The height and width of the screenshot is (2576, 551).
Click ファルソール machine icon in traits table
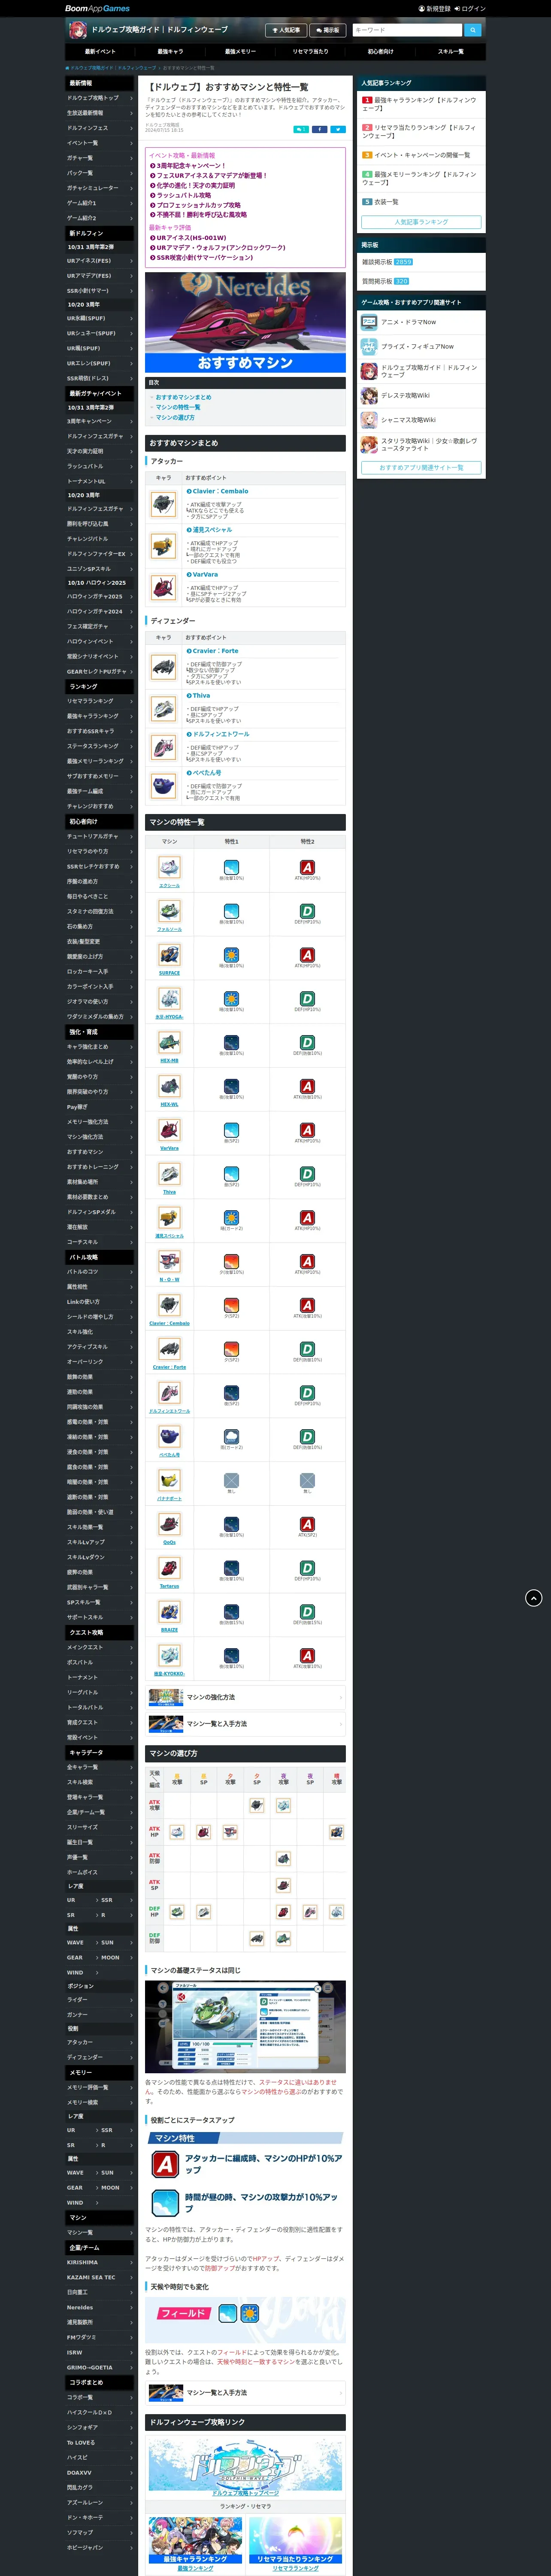click(x=170, y=912)
